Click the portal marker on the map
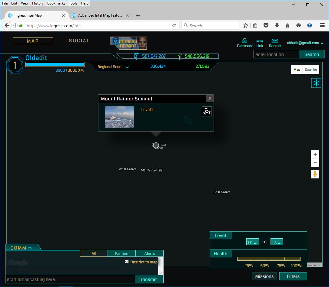 coord(156,145)
